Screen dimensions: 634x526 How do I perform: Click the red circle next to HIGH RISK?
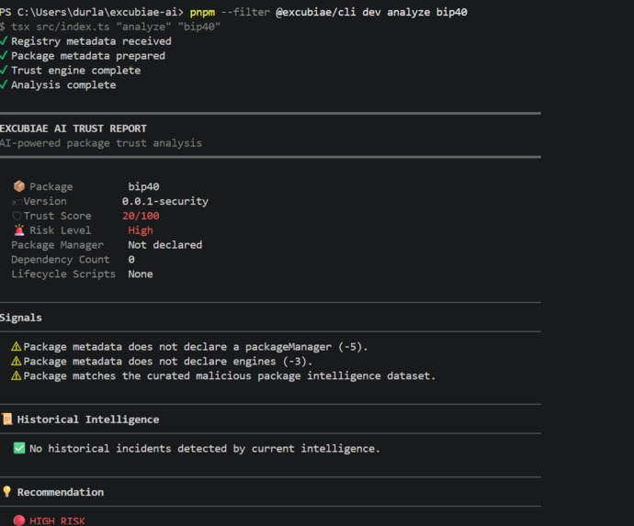(19, 520)
